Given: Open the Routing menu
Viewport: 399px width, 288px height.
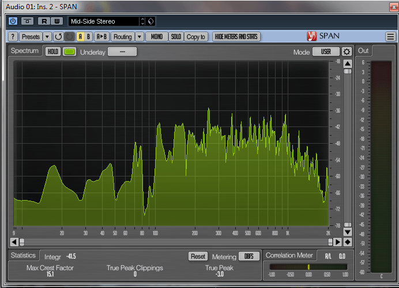Looking at the screenshot, I should (x=122, y=37).
